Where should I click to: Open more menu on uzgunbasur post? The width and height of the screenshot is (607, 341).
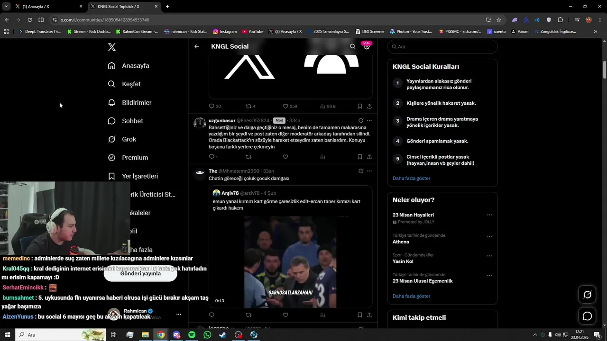369,120
